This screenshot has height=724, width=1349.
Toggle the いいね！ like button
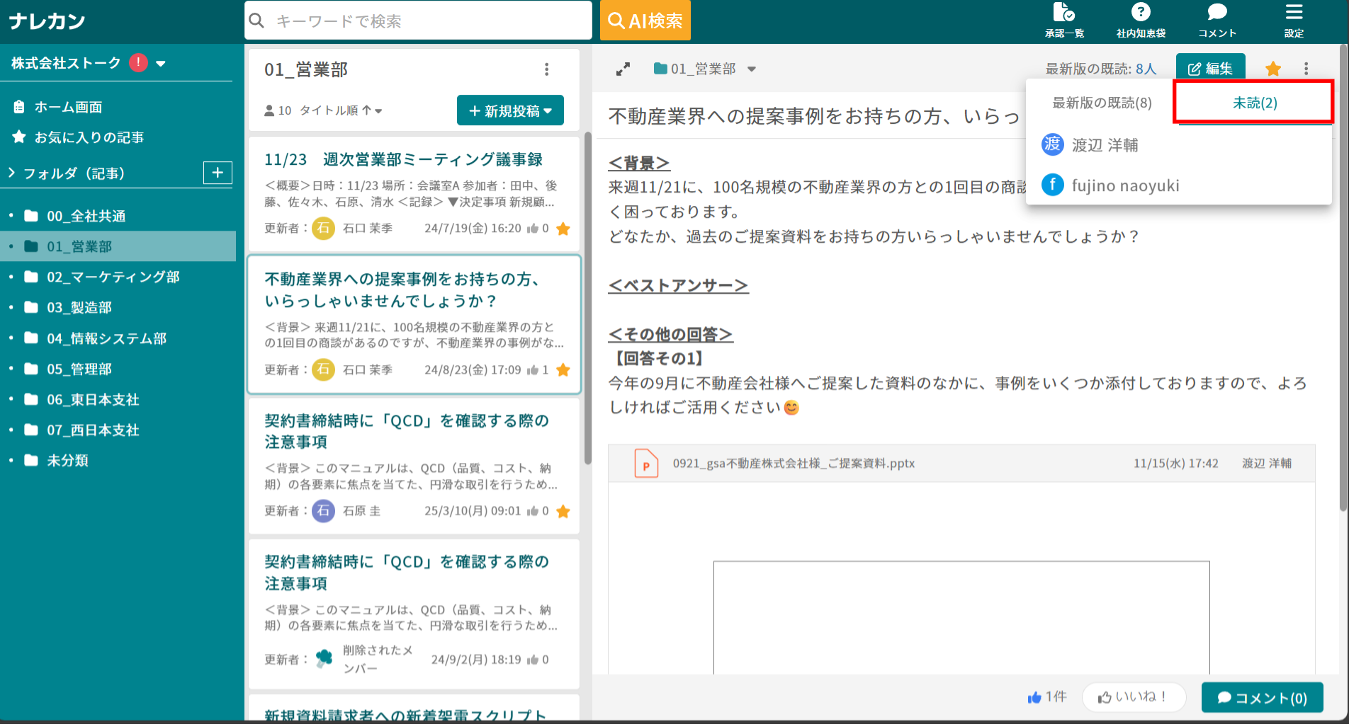[1133, 697]
